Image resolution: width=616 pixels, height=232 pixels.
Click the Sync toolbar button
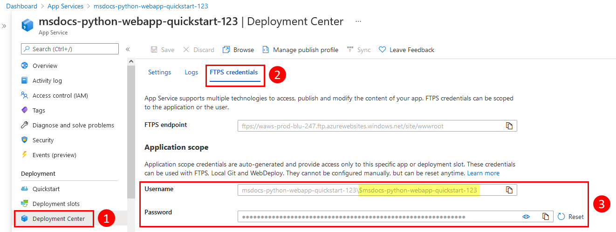359,50
